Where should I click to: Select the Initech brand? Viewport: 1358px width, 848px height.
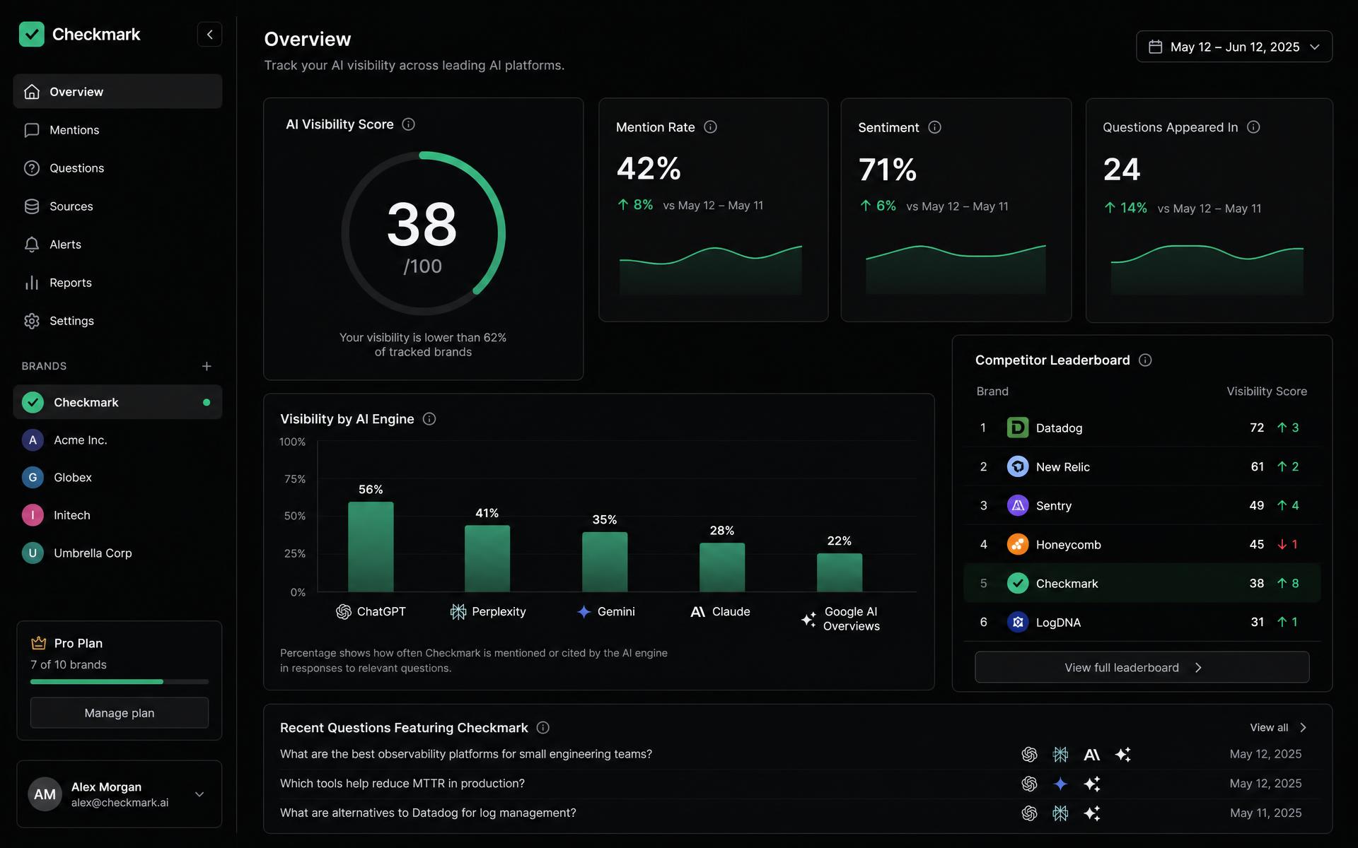point(117,515)
